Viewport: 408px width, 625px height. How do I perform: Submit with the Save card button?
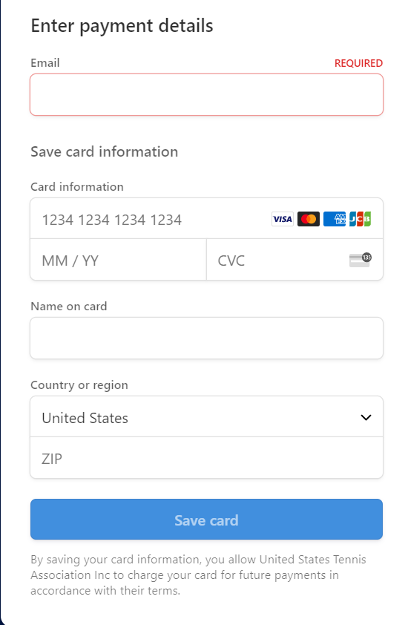click(206, 520)
